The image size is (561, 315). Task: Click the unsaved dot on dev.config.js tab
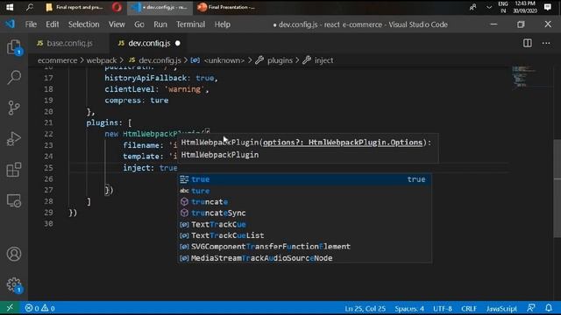pyautogui.click(x=178, y=43)
